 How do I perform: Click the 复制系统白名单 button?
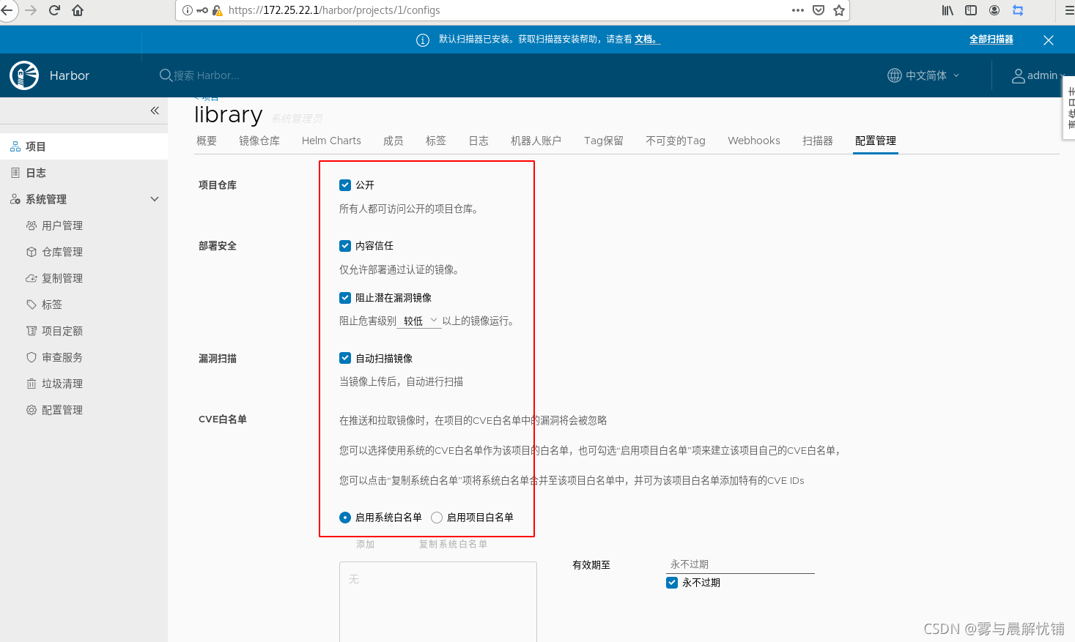453,545
